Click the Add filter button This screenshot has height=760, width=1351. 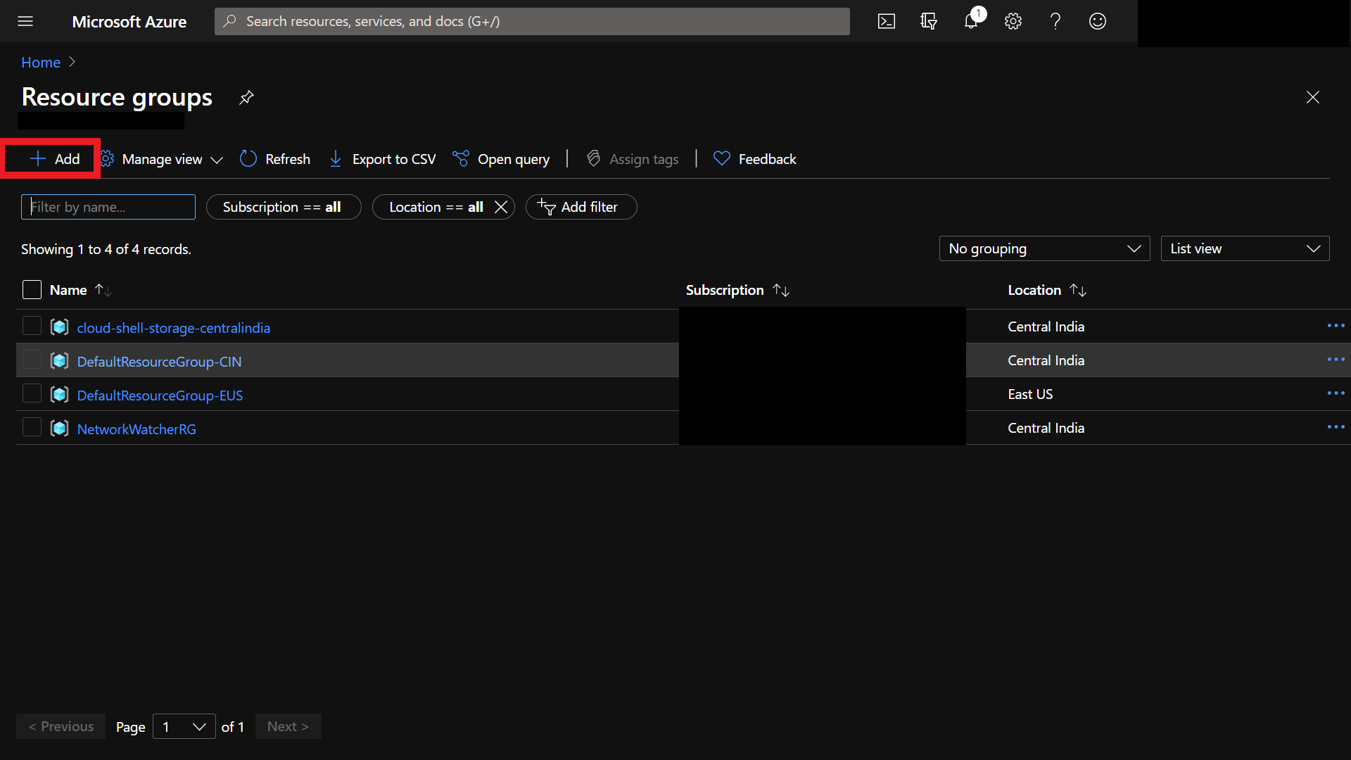pos(580,207)
